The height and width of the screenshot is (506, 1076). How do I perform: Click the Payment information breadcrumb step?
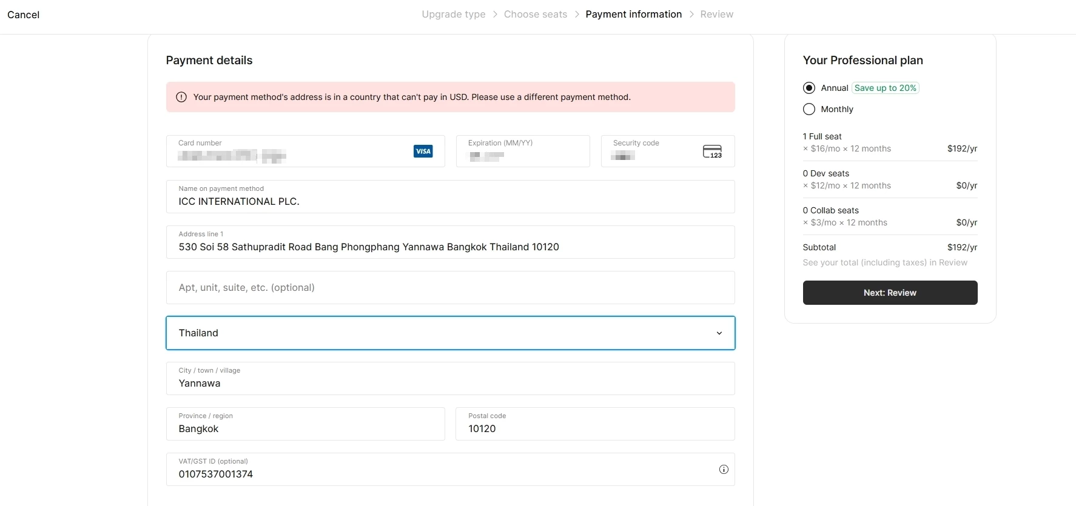(x=634, y=15)
